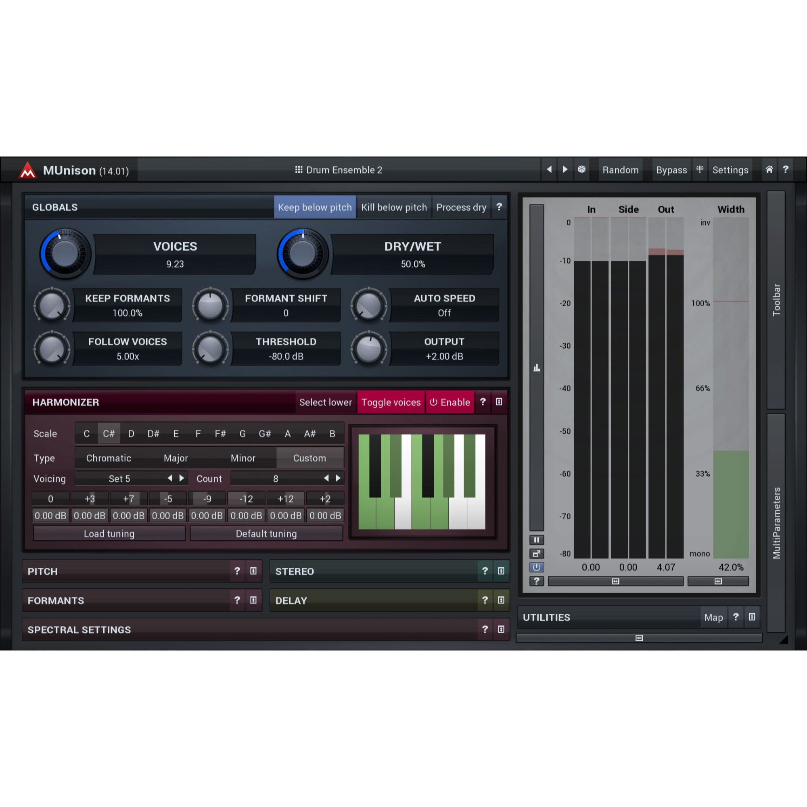Toggle the meter power button icon
Viewport: 807px width, 807px height.
coord(536,567)
